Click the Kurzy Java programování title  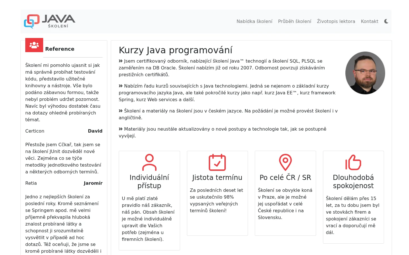tap(176, 50)
